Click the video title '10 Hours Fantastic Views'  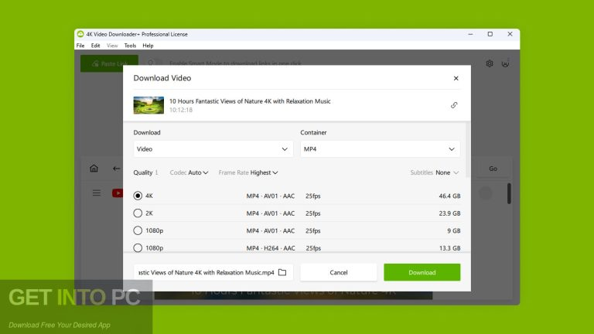(250, 101)
